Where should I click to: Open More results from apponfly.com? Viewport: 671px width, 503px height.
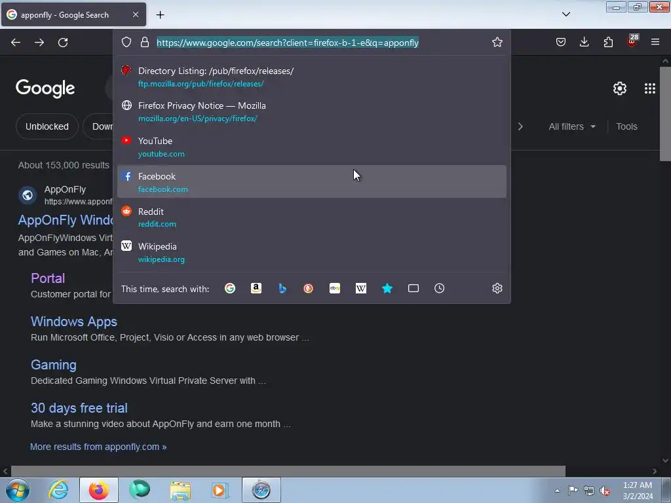(x=98, y=447)
